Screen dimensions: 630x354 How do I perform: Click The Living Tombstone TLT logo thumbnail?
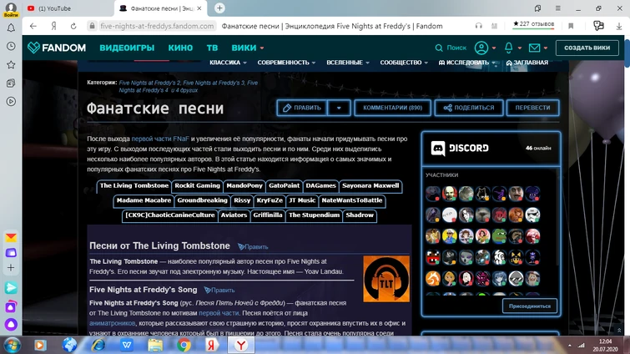tap(386, 279)
